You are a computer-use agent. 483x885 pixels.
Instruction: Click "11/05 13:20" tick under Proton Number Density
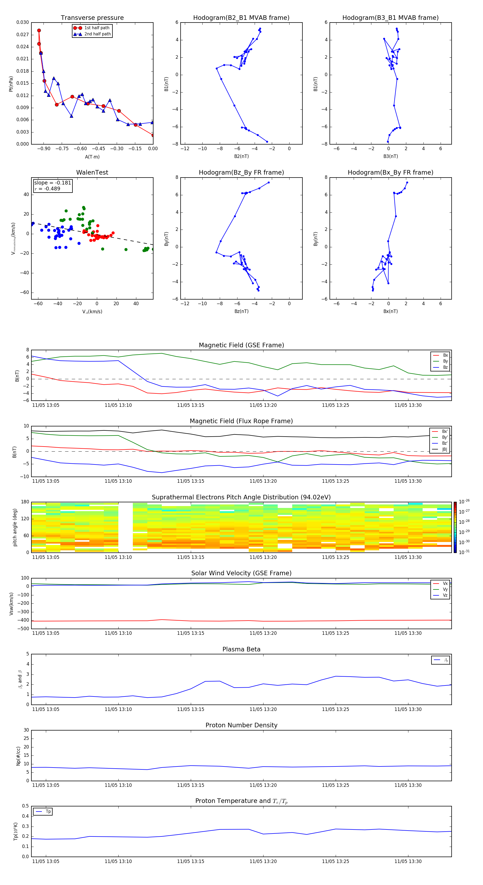pos(263,785)
